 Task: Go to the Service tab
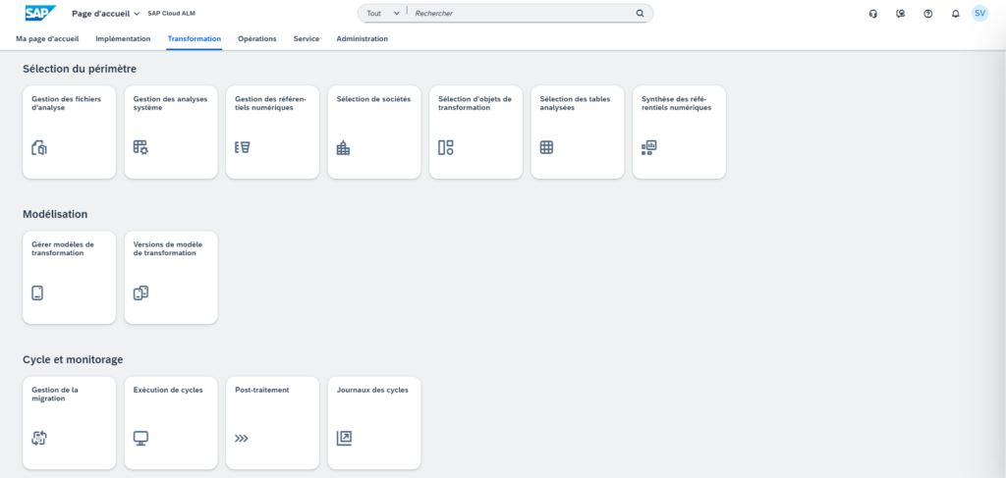point(307,38)
